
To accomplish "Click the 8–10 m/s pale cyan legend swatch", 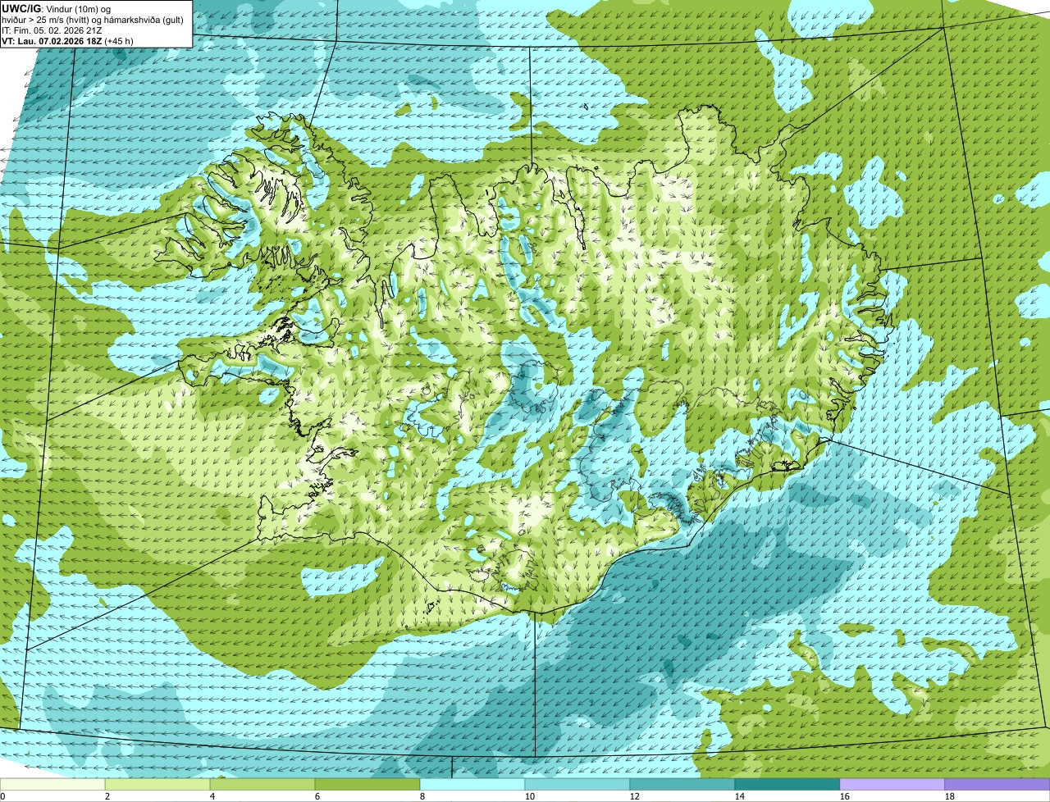I will coord(472,785).
